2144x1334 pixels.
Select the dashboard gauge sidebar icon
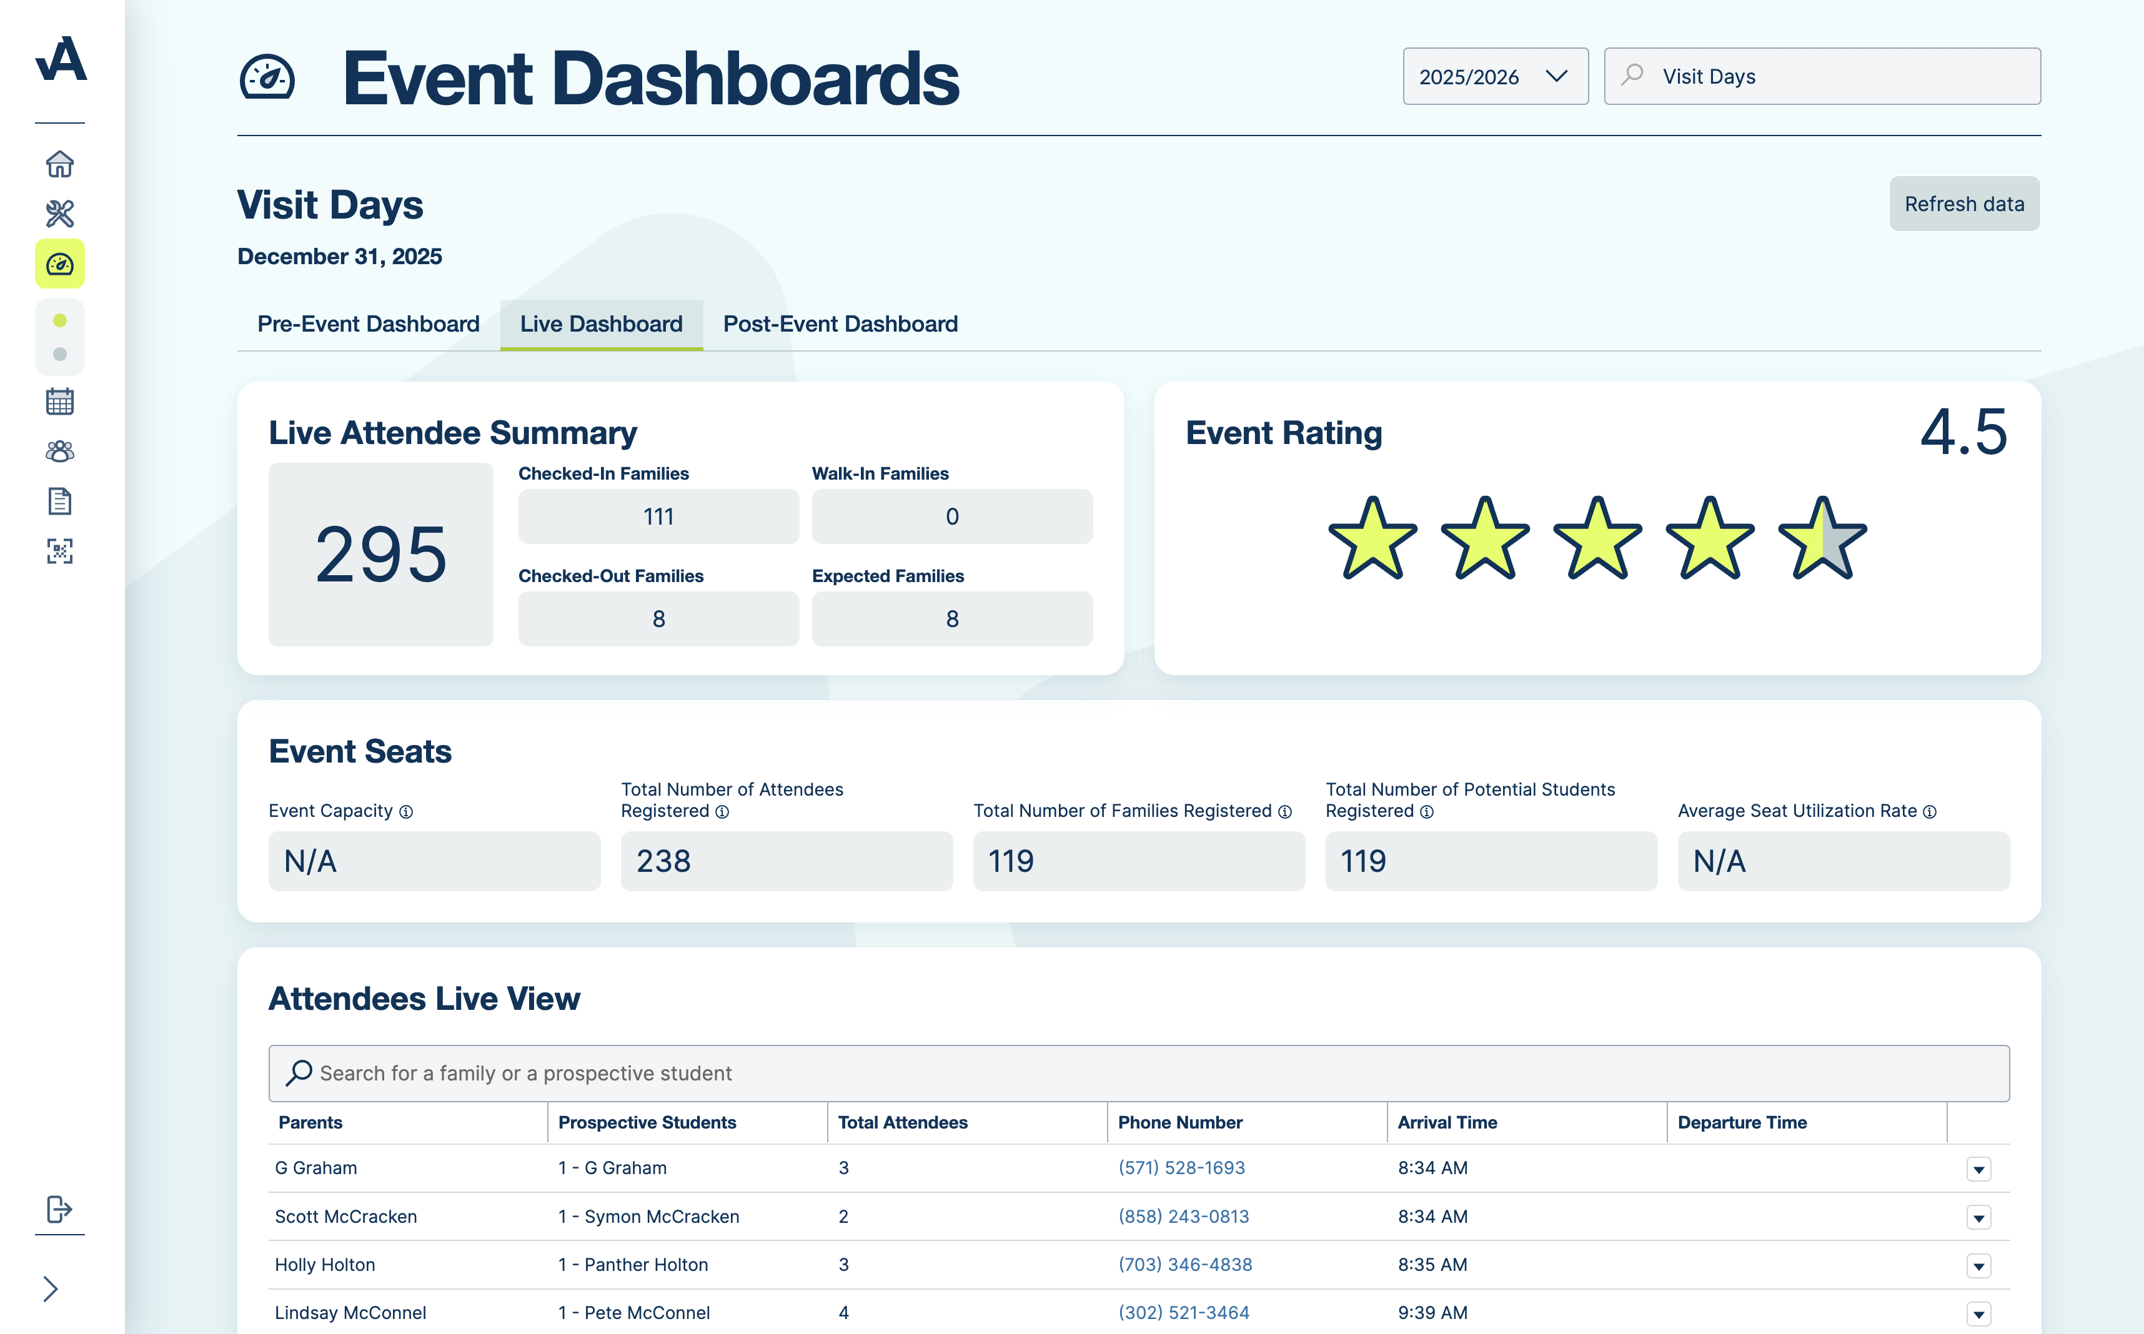[59, 264]
